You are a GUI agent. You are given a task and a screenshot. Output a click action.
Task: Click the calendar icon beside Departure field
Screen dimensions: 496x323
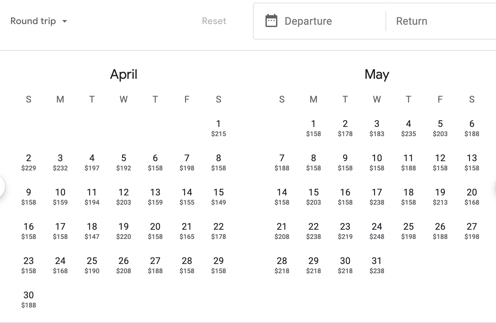pos(271,20)
